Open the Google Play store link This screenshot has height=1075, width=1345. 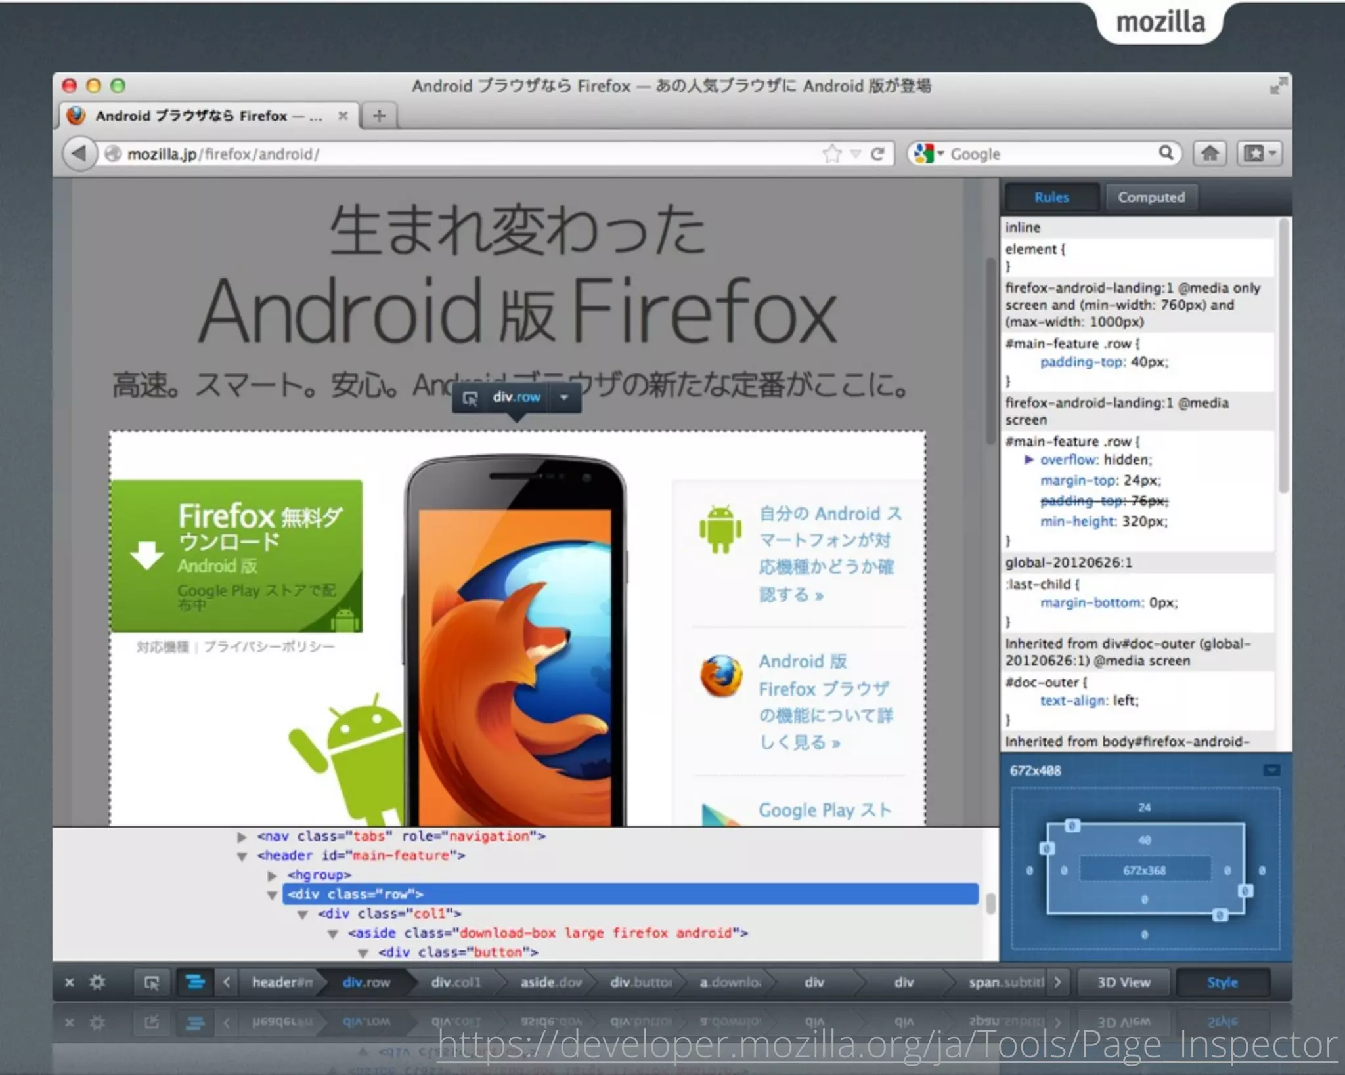click(825, 810)
